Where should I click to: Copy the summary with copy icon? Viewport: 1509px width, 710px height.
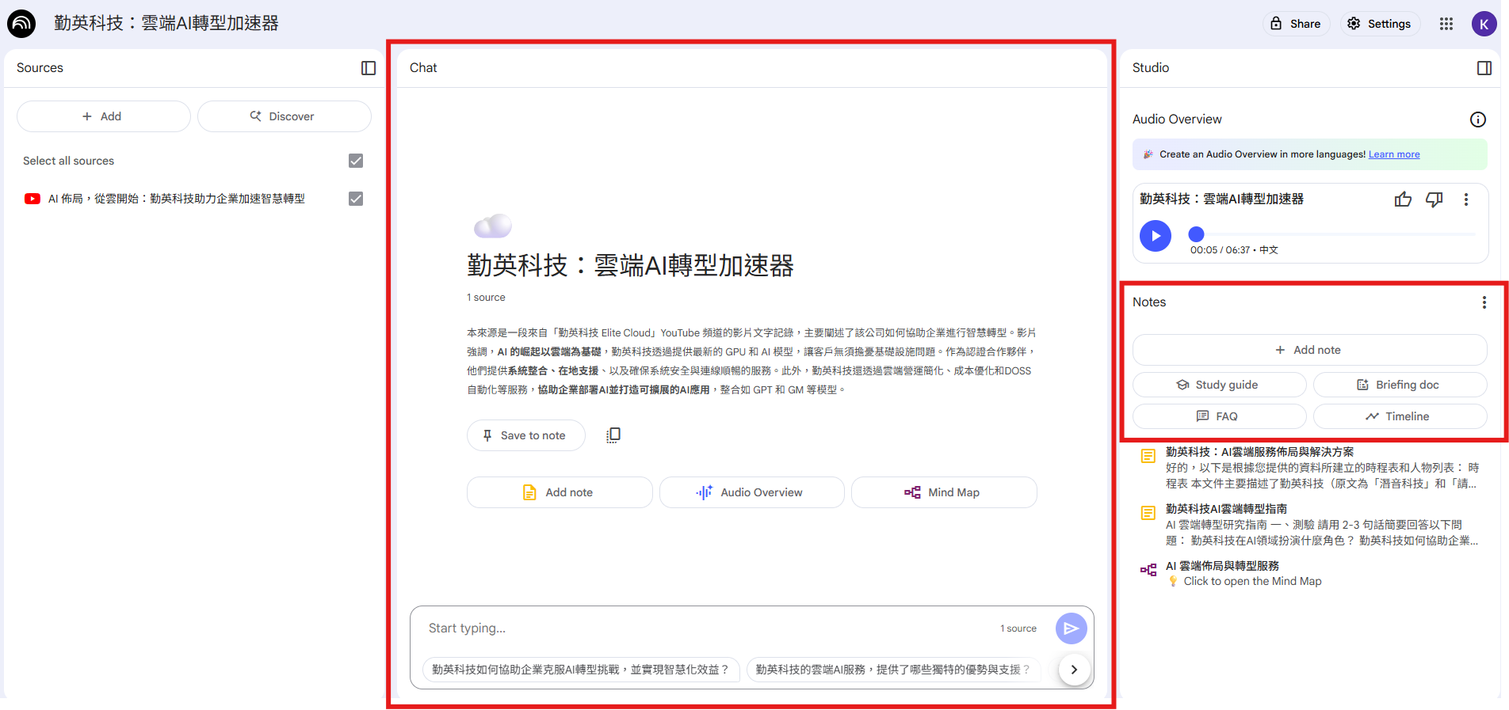click(x=613, y=435)
